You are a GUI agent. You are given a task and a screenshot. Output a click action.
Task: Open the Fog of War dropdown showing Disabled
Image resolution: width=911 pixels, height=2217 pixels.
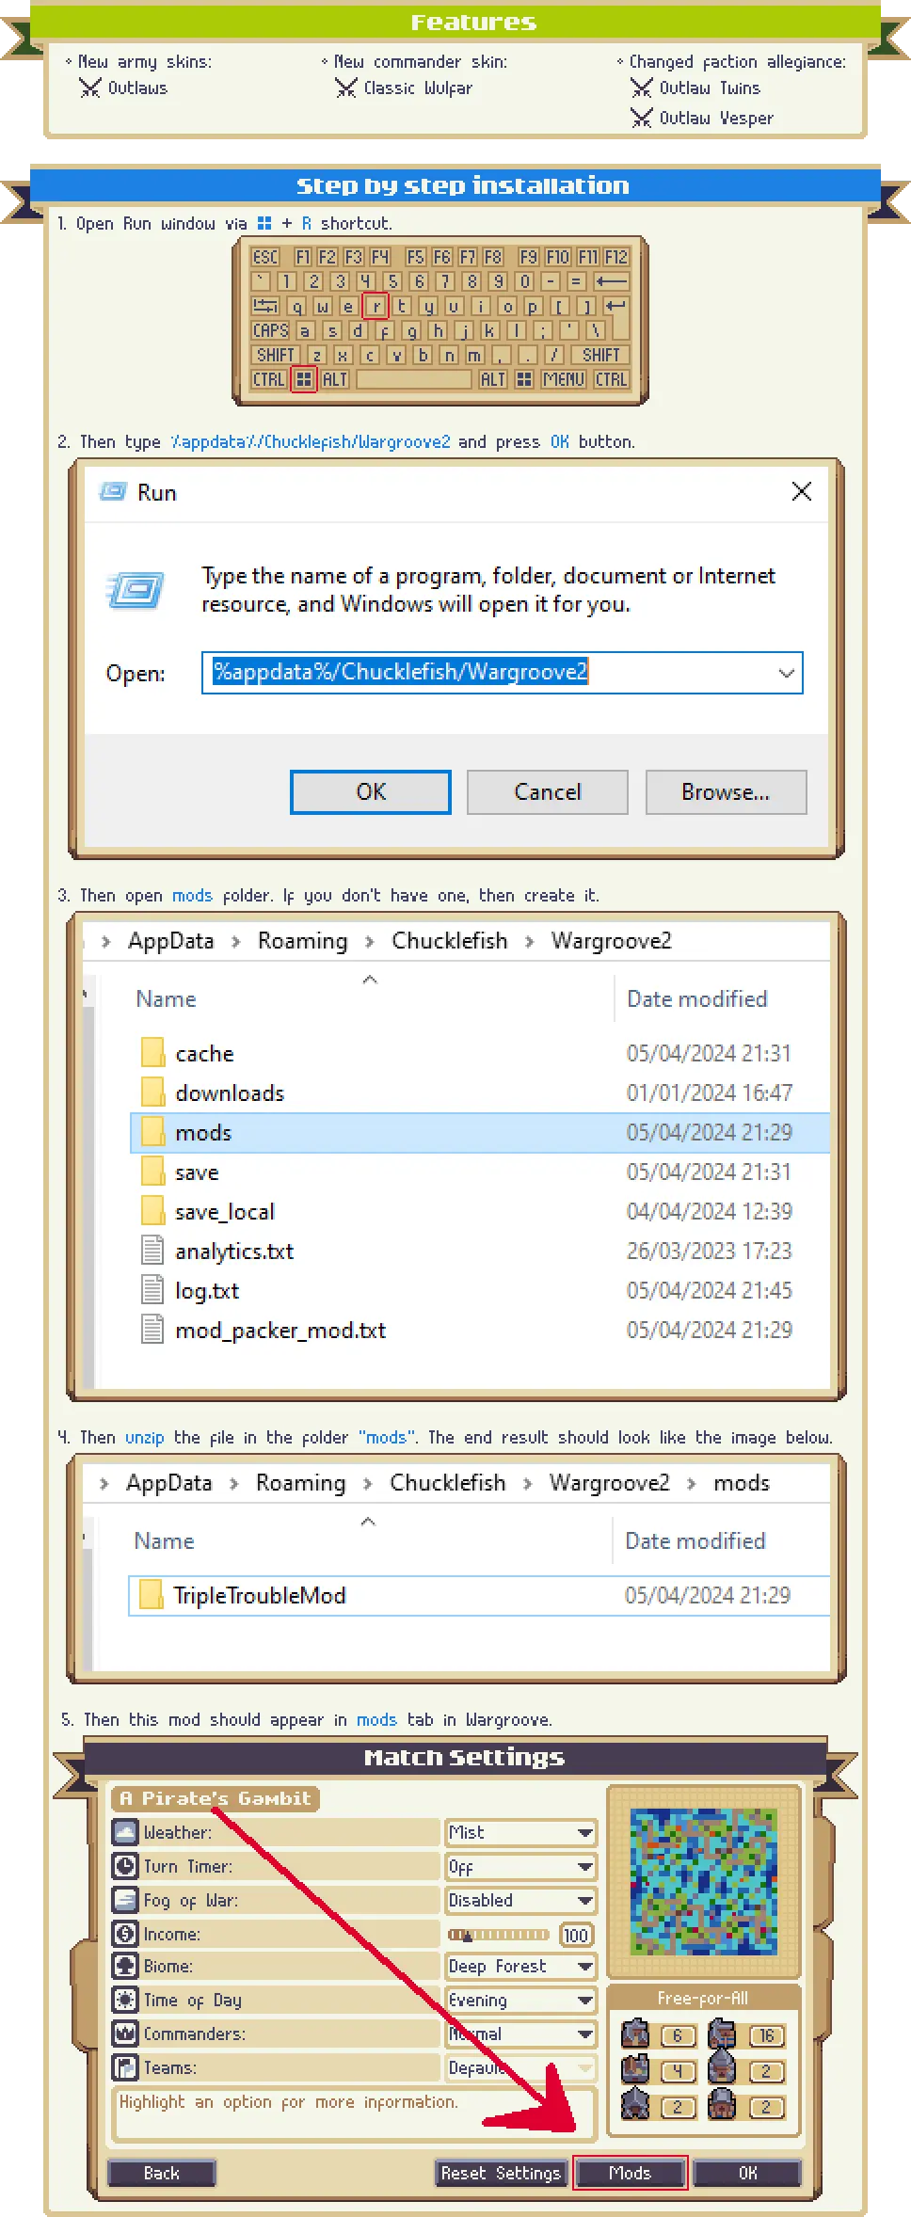point(520,1900)
